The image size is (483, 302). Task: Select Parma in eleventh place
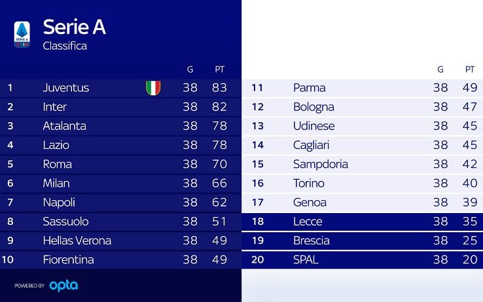click(x=309, y=88)
